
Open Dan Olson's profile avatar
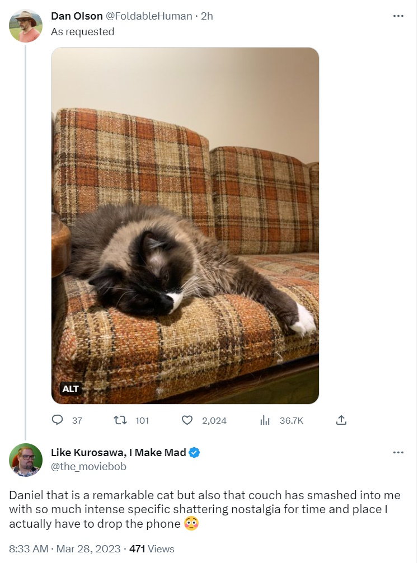tap(25, 26)
